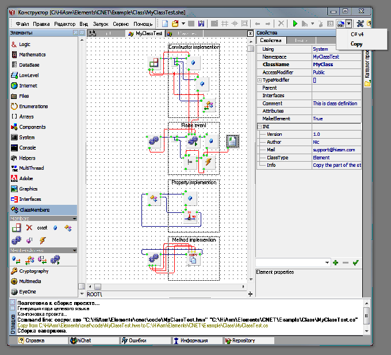Click the ClassName value field MyClass

pos(323,65)
